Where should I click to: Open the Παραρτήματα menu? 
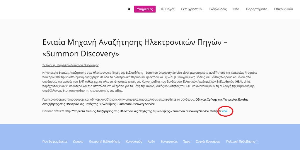[257, 9]
